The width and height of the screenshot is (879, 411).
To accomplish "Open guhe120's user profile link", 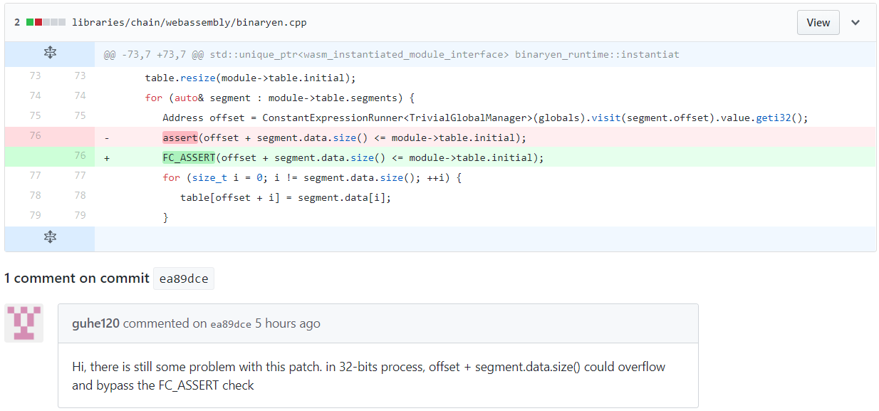I will pyautogui.click(x=96, y=323).
